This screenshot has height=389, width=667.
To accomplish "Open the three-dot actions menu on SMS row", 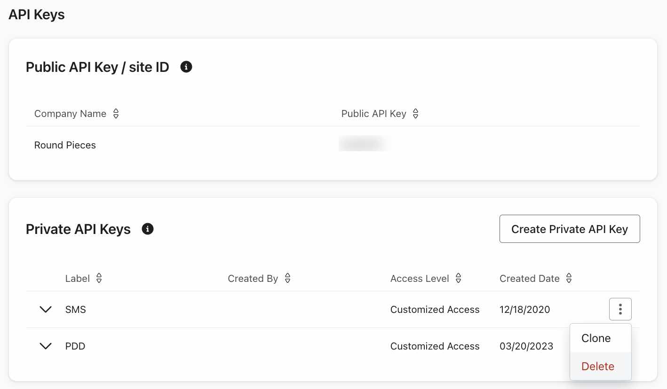I will 620,309.
